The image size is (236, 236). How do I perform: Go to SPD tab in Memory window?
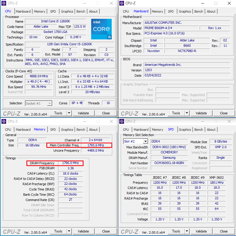pos(53,130)
